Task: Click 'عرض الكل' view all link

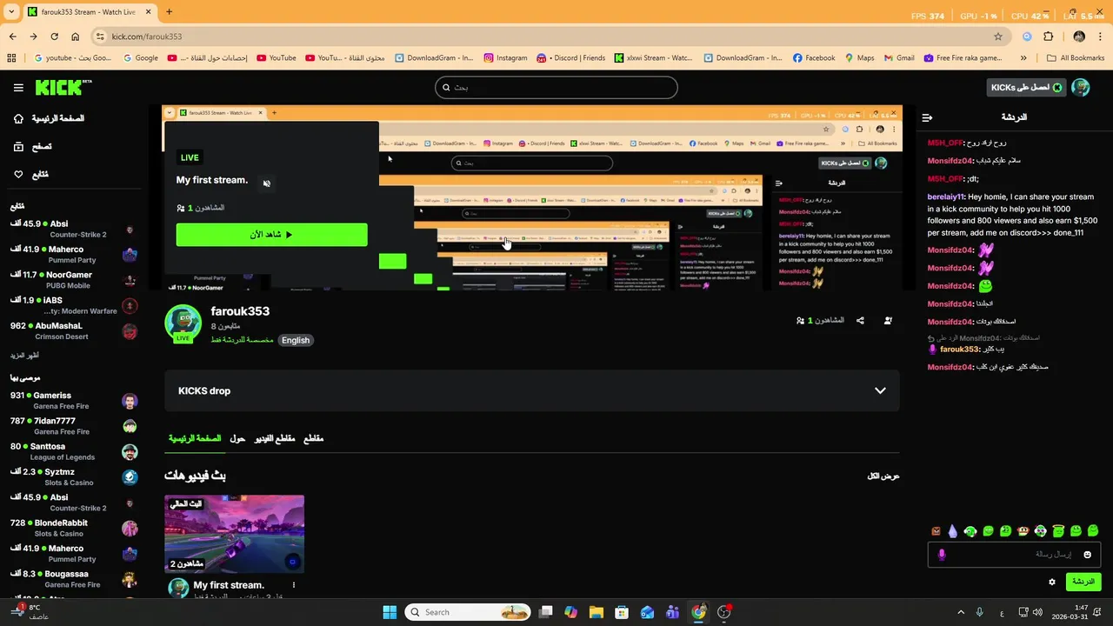Action: (x=883, y=476)
